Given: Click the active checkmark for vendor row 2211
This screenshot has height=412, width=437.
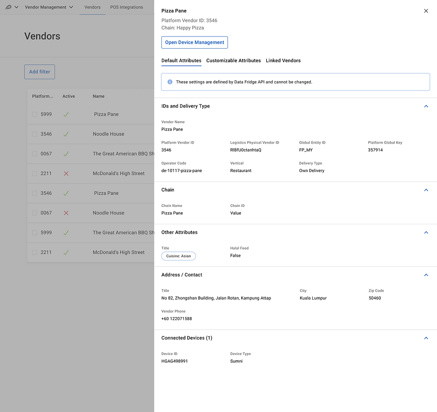Looking at the screenshot, I should pyautogui.click(x=66, y=252).
